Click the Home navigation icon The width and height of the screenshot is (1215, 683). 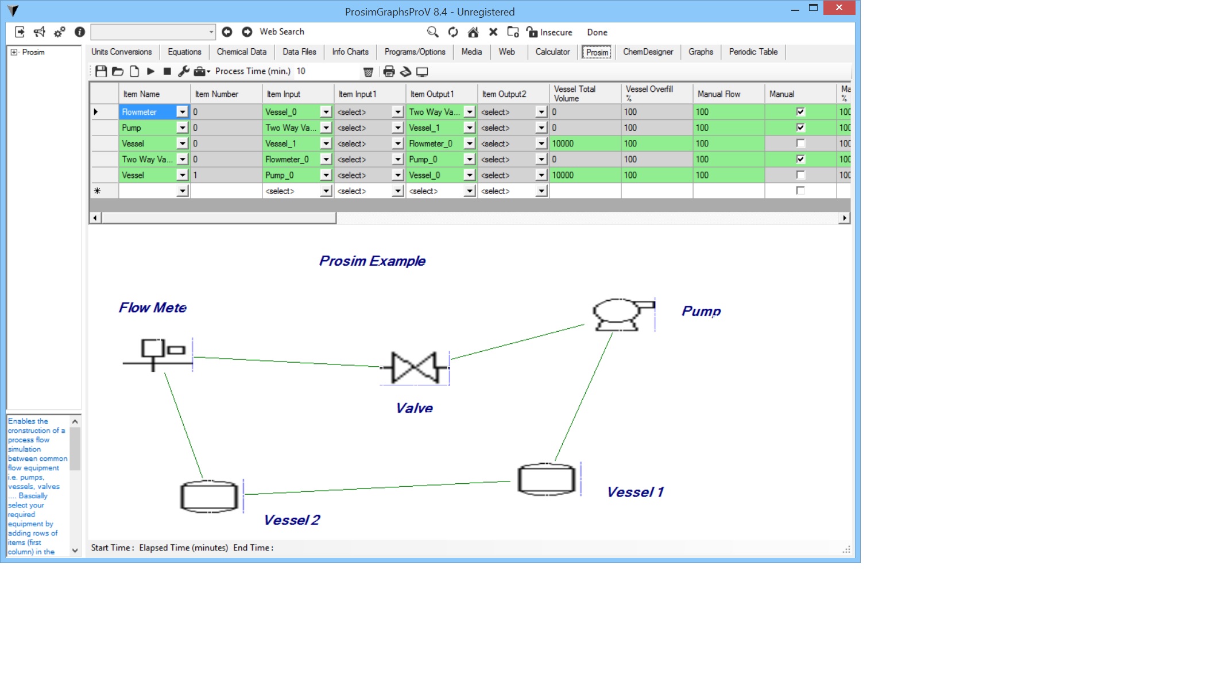(473, 32)
